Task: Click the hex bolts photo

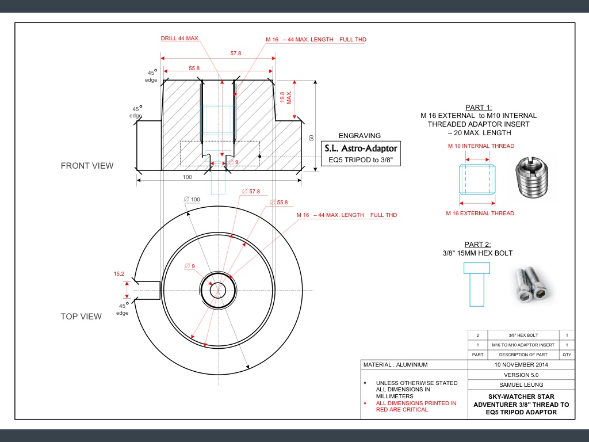Action: pyautogui.click(x=529, y=284)
